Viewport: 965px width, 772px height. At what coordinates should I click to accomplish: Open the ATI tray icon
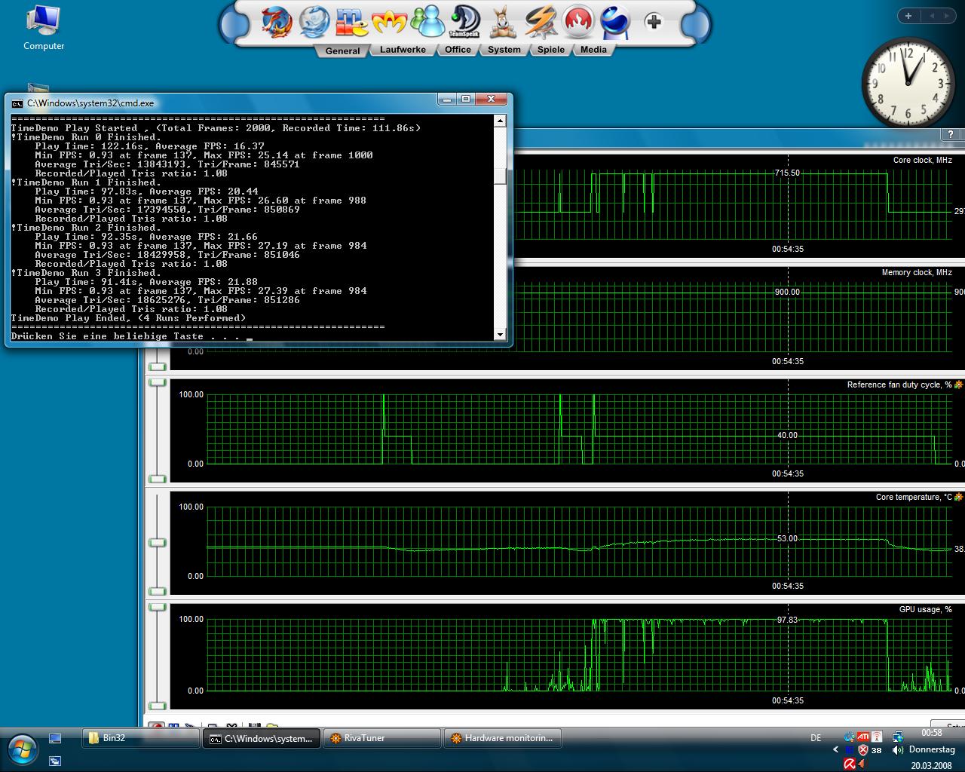click(x=863, y=737)
